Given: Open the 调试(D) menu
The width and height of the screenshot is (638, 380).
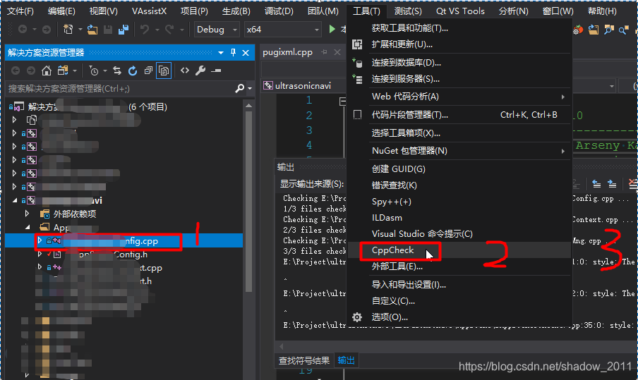Looking at the screenshot, I should point(279,11).
